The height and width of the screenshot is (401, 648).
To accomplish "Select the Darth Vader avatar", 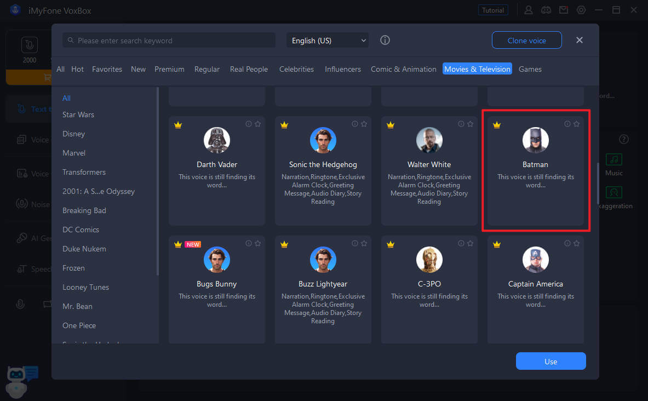I will [x=217, y=140].
